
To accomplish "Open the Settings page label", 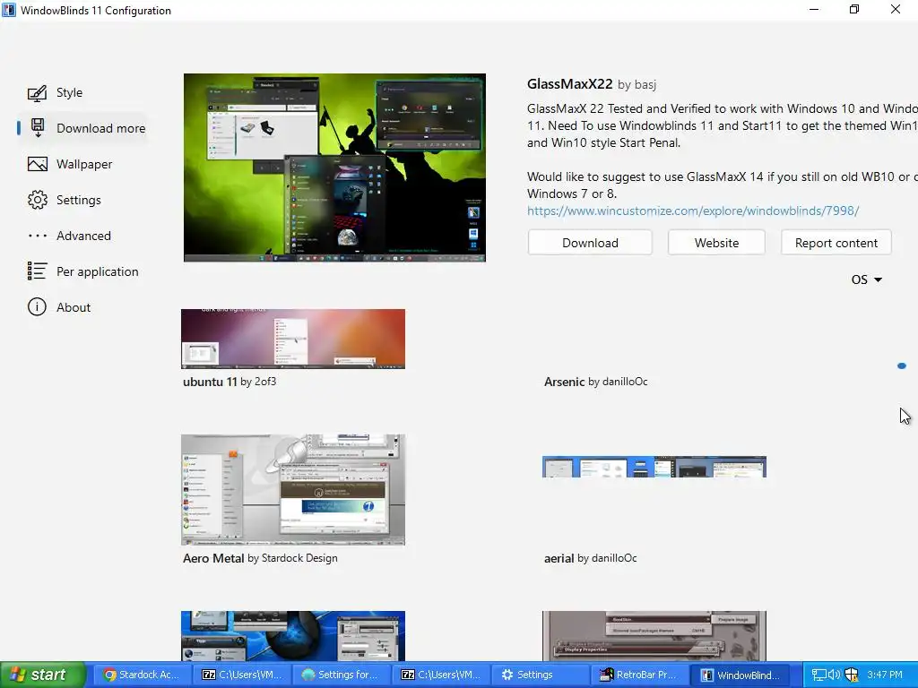I will pos(79,200).
